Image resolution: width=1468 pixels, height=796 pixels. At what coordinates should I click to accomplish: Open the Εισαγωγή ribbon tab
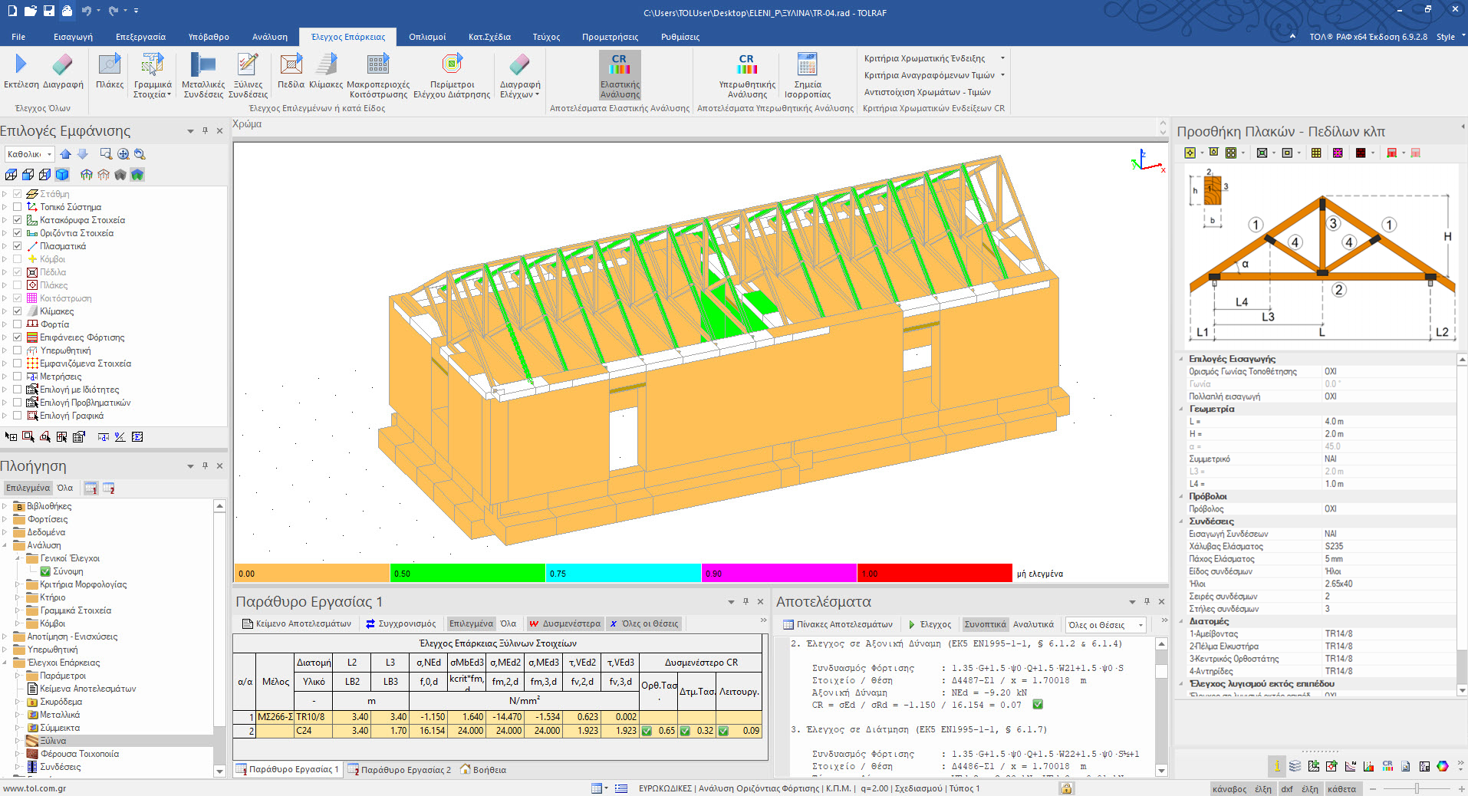click(73, 37)
